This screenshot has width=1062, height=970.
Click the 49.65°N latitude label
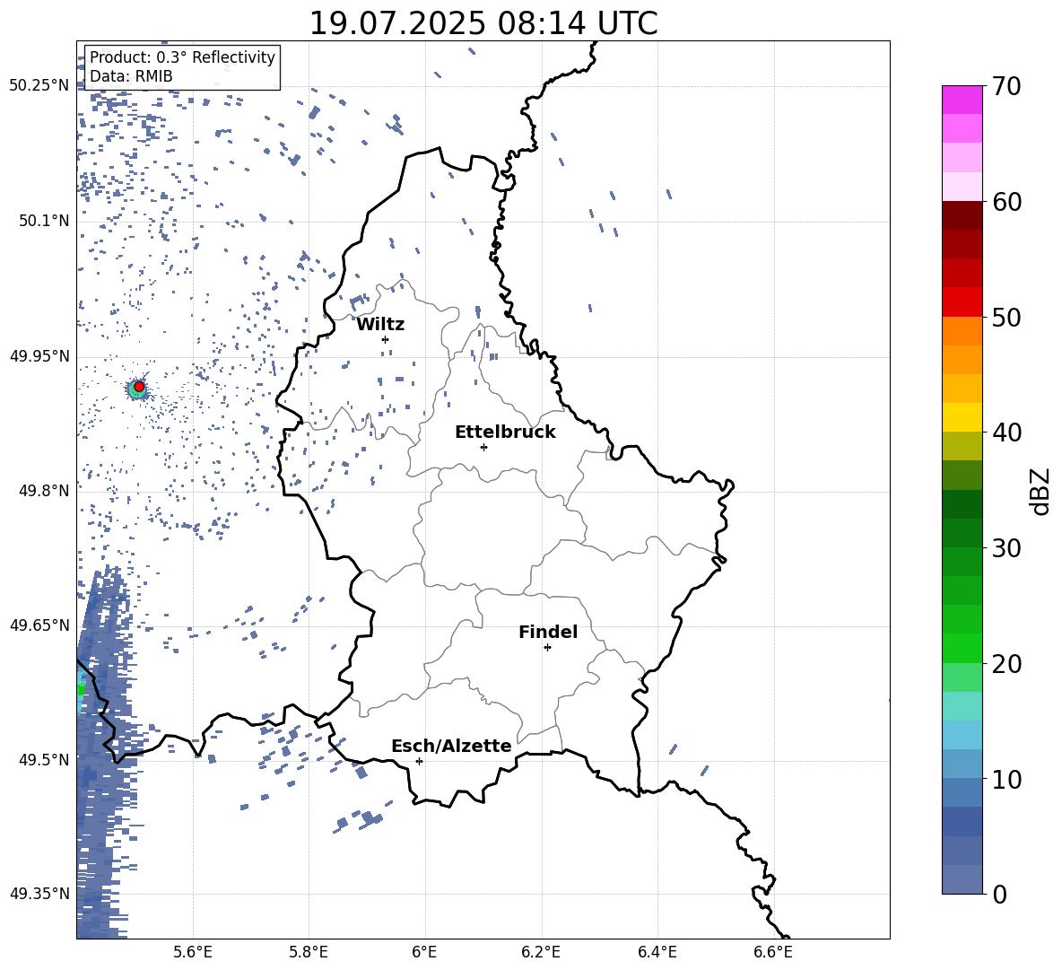(39, 625)
